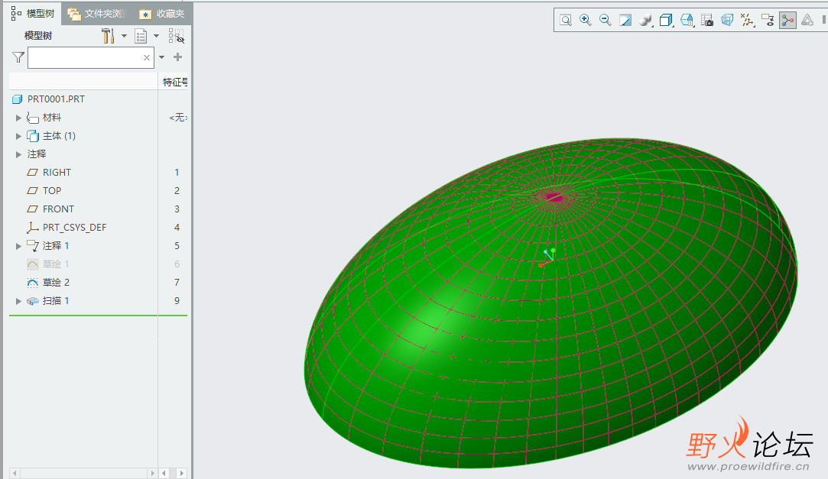Click the 扫描 1 sweep icon
This screenshot has height=479, width=828.
pyautogui.click(x=33, y=301)
